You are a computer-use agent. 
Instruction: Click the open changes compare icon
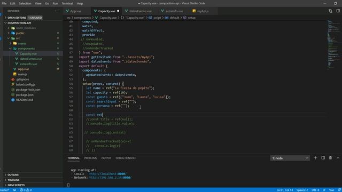click(330, 11)
